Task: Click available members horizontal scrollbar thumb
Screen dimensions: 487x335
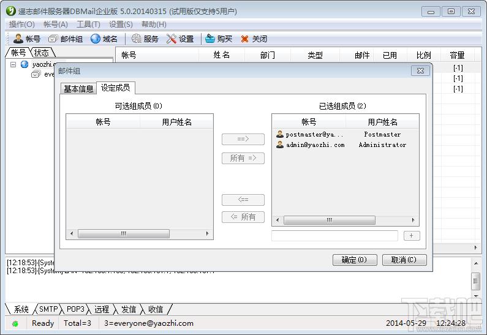Action: pos(124,233)
